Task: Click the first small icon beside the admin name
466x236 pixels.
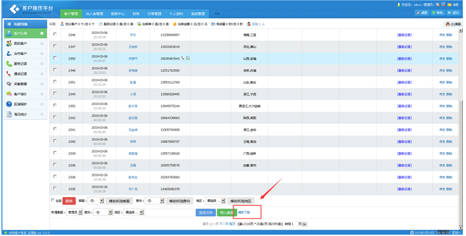Action: (x=438, y=4)
